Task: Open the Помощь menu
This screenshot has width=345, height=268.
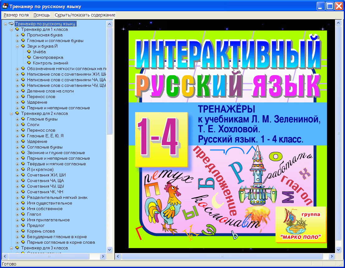Action: tap(41, 15)
